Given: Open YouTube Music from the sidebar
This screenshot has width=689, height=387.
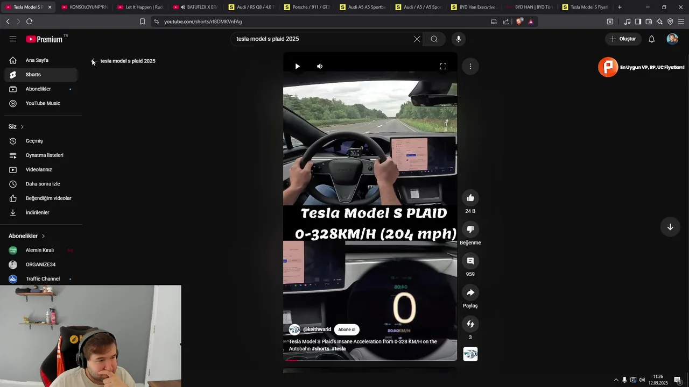Looking at the screenshot, I should pos(41,103).
